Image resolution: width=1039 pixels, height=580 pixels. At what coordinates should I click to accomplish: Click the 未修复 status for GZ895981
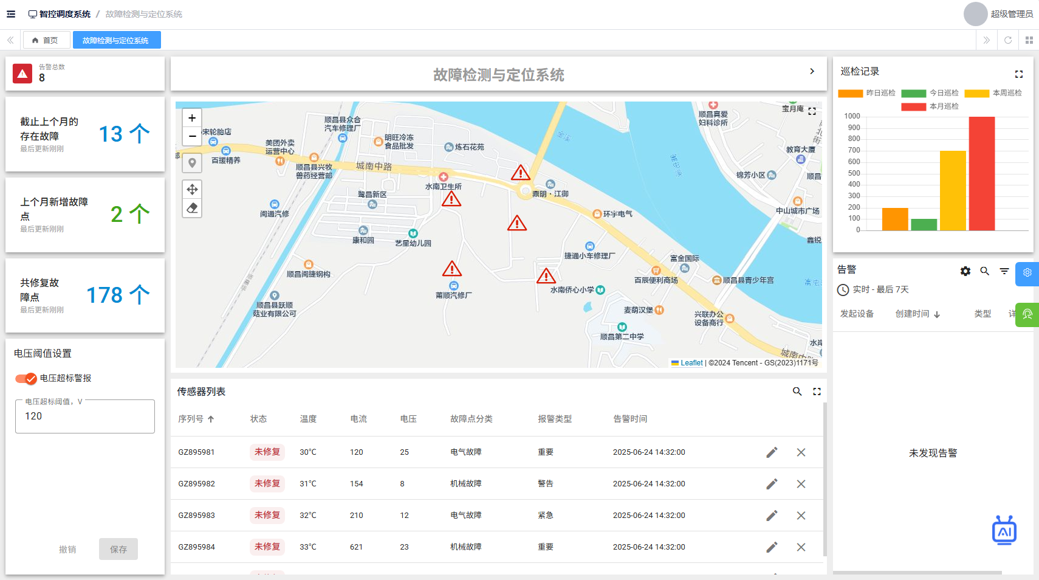click(x=267, y=452)
